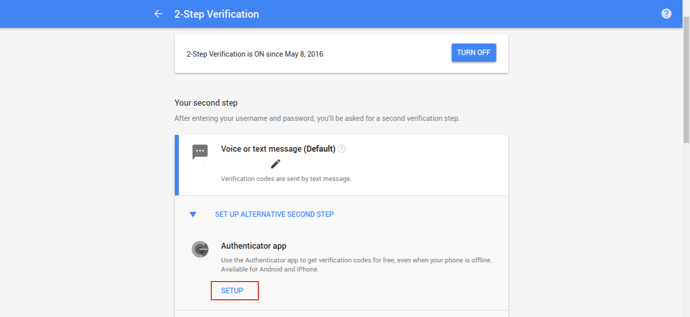The height and width of the screenshot is (317, 690).
Task: Click the SETUP link for Authenticator app
Action: 233,291
